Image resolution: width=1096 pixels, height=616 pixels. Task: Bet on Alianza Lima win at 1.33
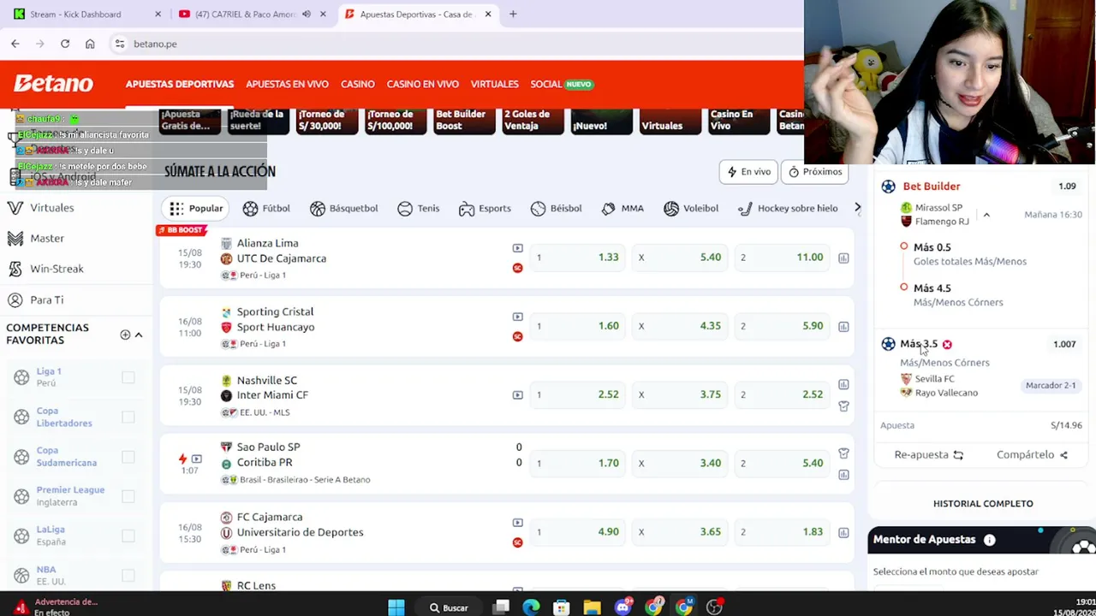(578, 258)
